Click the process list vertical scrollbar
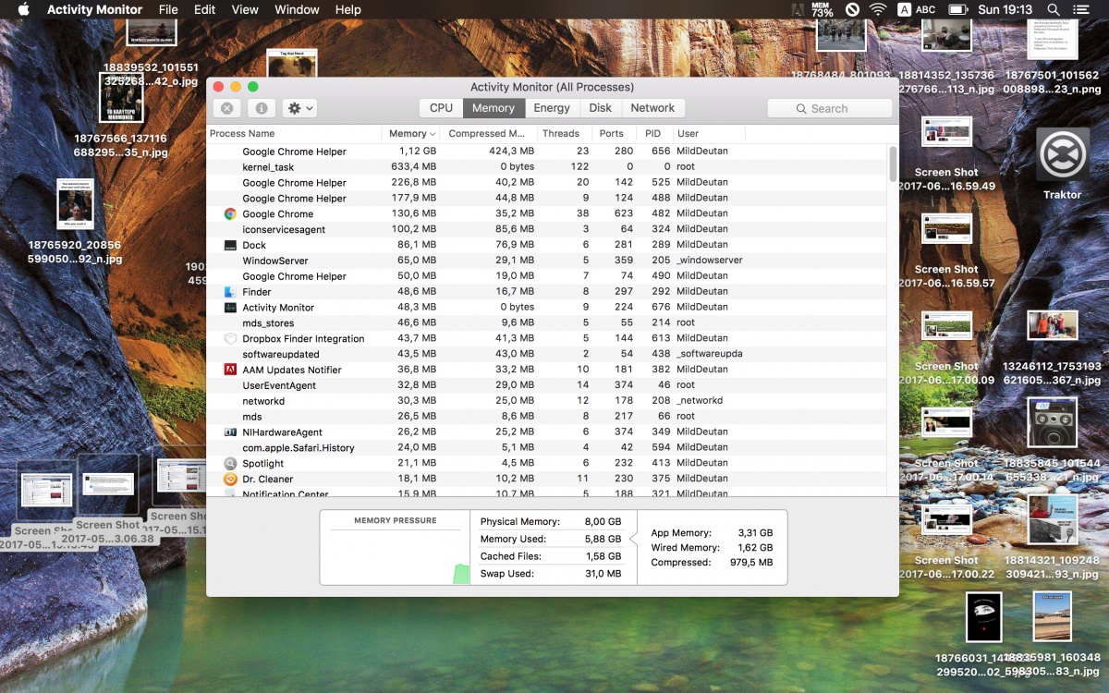 (893, 164)
